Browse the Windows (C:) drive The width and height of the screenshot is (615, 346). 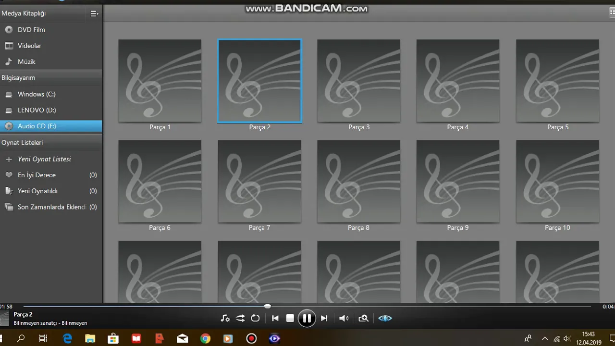51,94
